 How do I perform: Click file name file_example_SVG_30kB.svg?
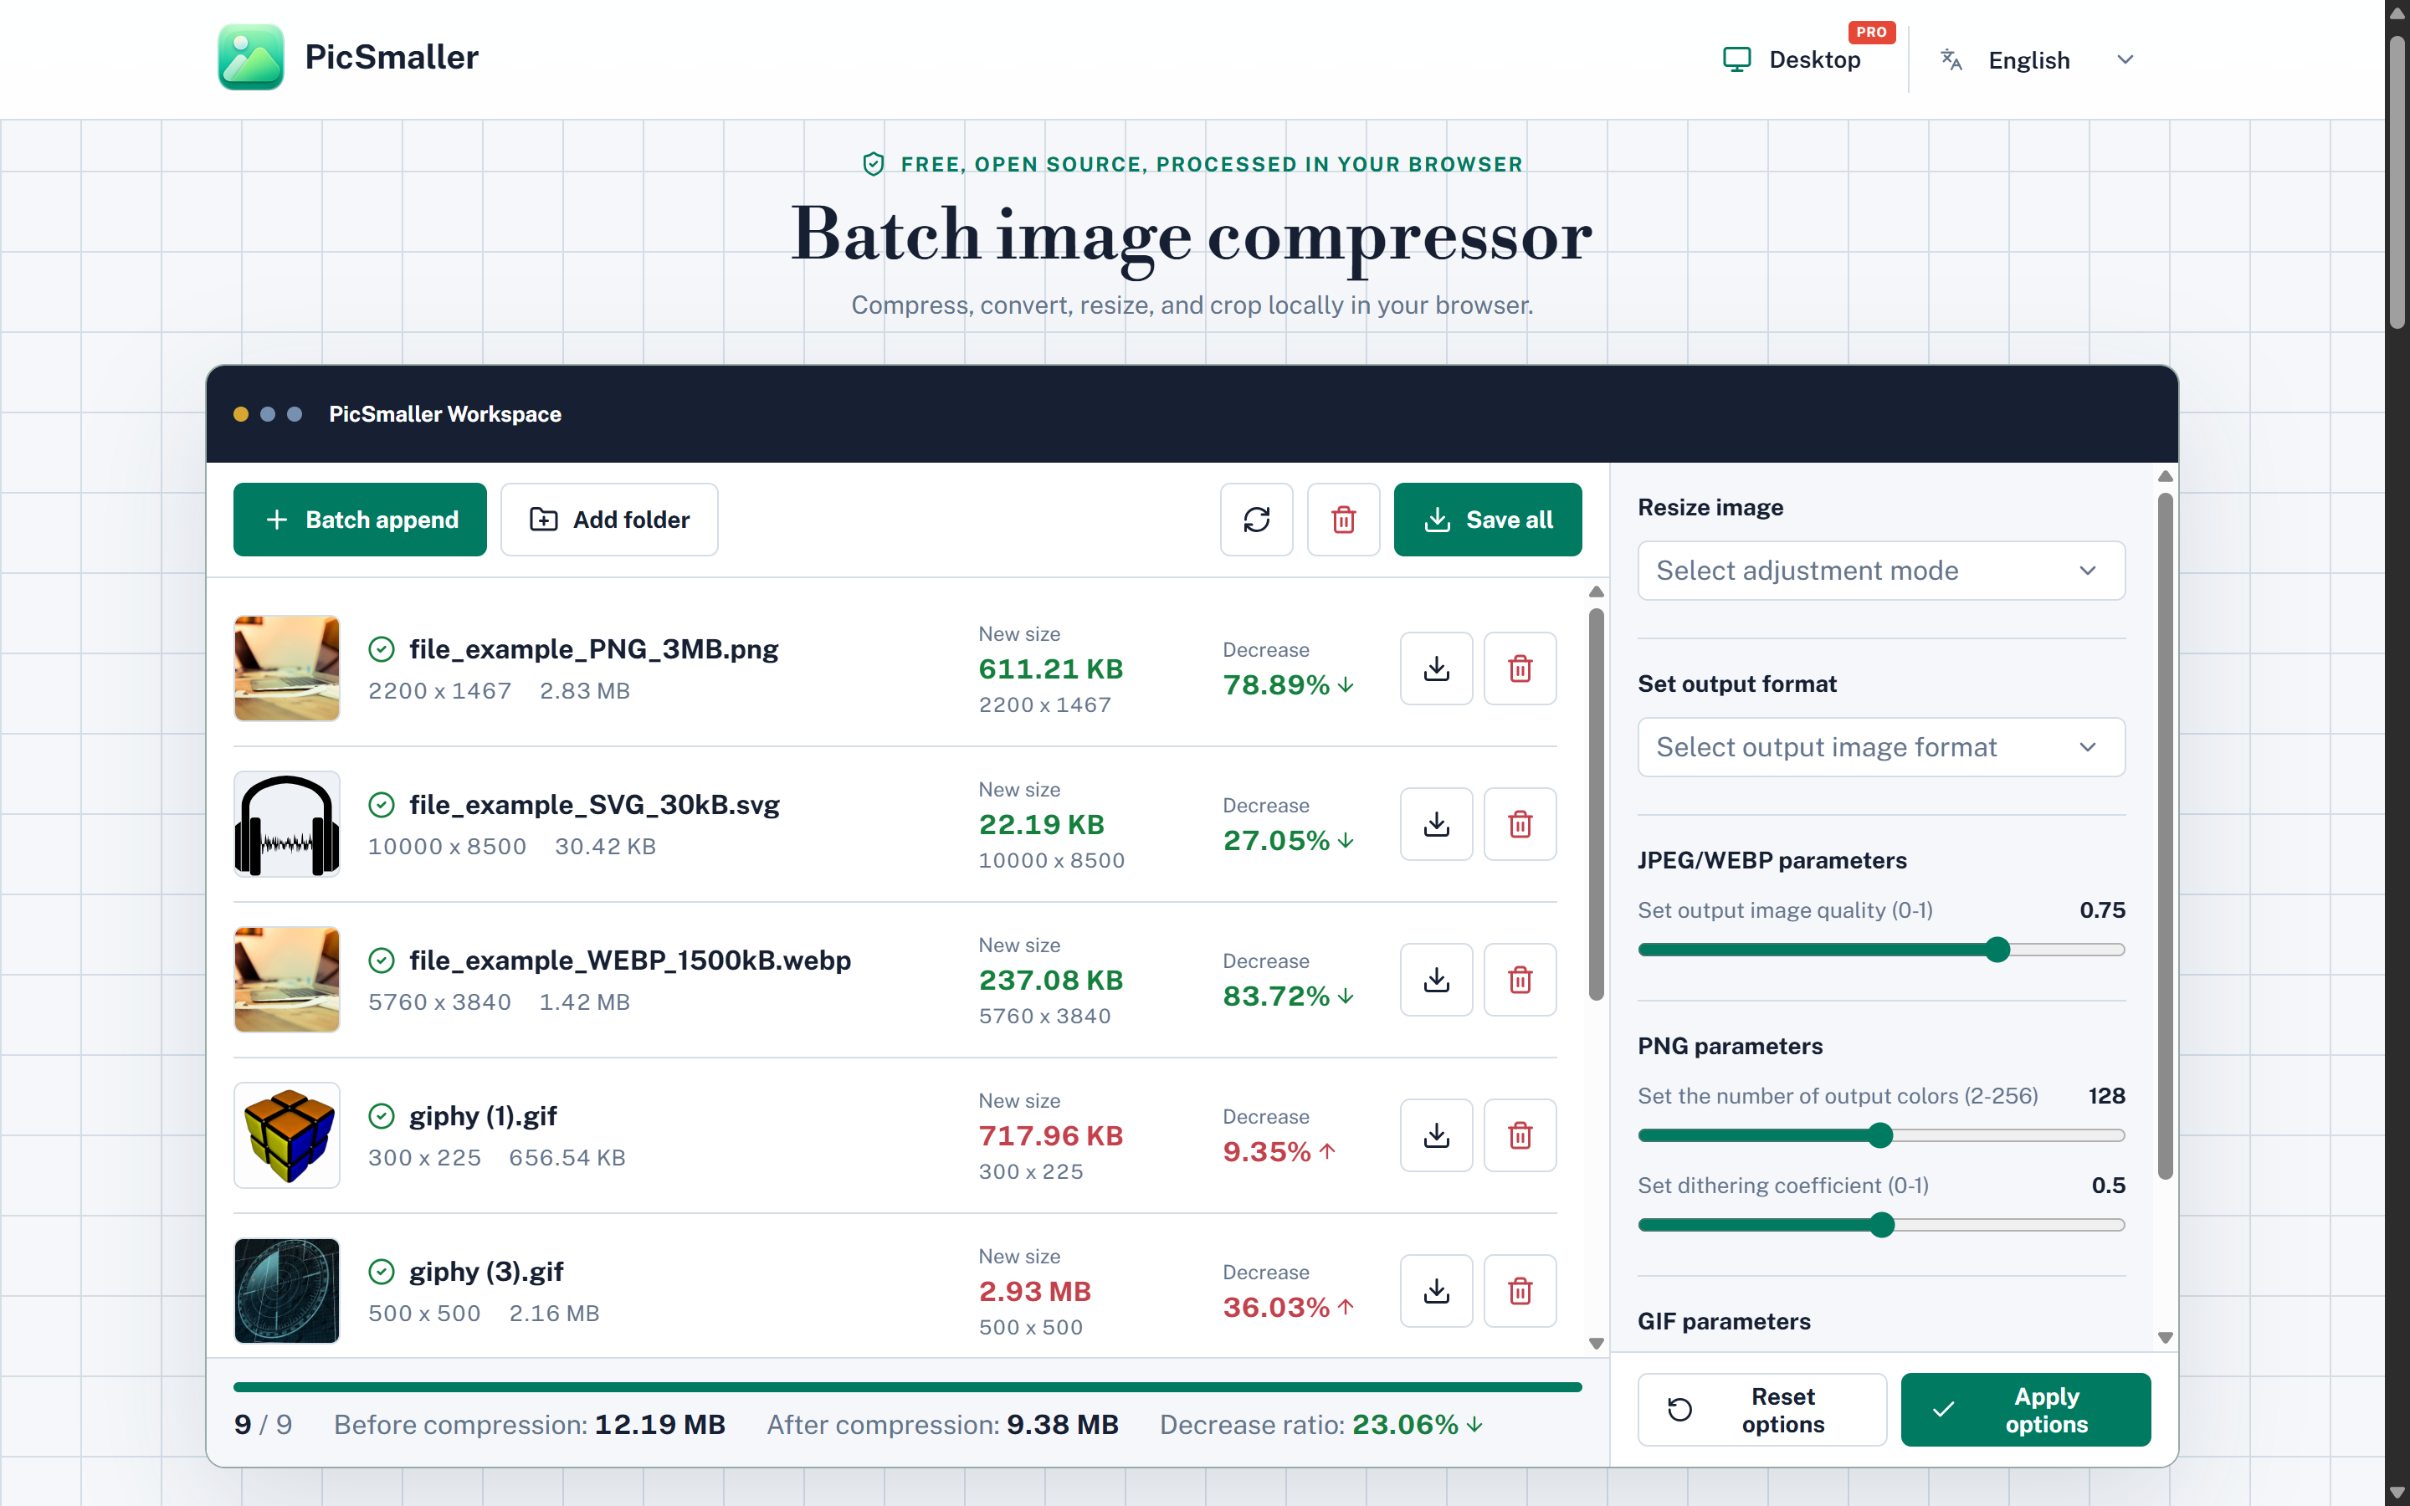coord(594,805)
